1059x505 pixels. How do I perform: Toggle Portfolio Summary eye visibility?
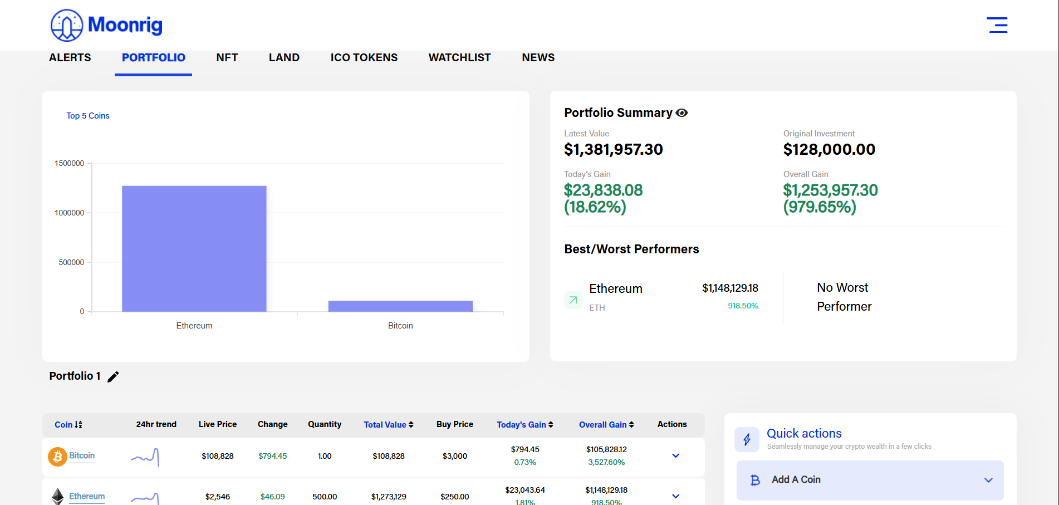[682, 113]
